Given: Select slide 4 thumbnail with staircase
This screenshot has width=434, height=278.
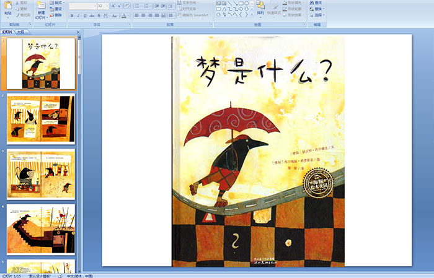Looking at the screenshot, I should pos(41,229).
